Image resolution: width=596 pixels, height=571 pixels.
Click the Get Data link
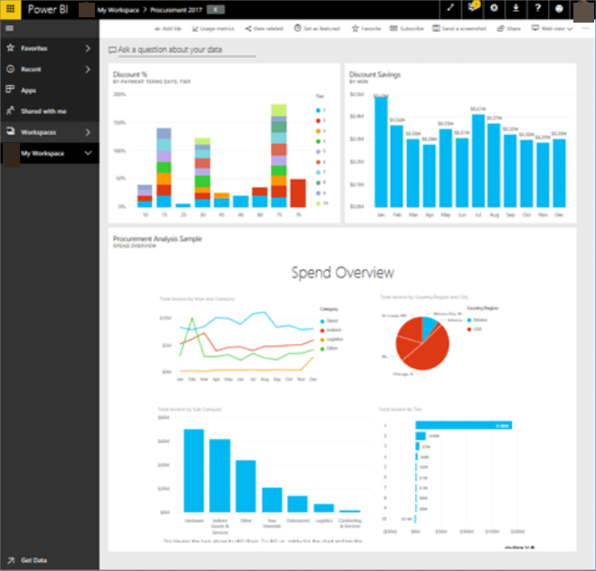pyautogui.click(x=33, y=560)
